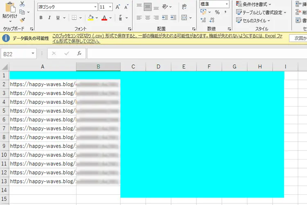307x205 pixels.
Task: Click the Format Painter brush icon
Action: [22, 20]
